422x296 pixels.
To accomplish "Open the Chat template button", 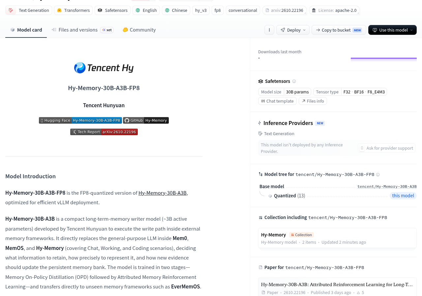I will [277, 101].
